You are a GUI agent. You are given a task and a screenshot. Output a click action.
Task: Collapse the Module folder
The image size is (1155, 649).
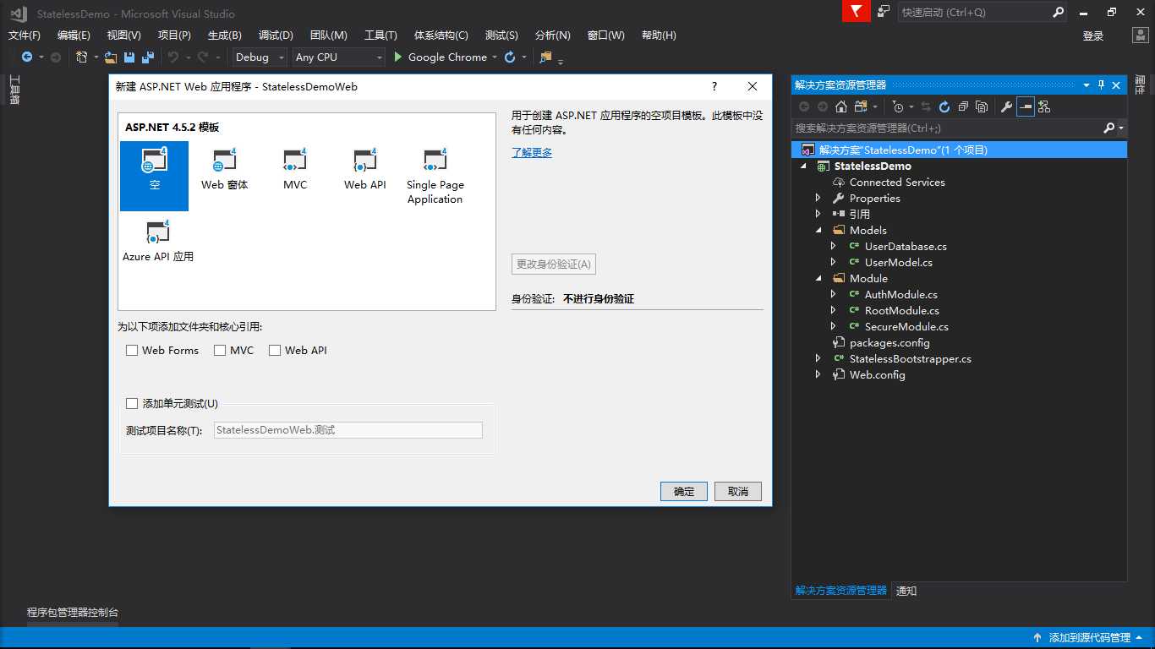click(818, 278)
